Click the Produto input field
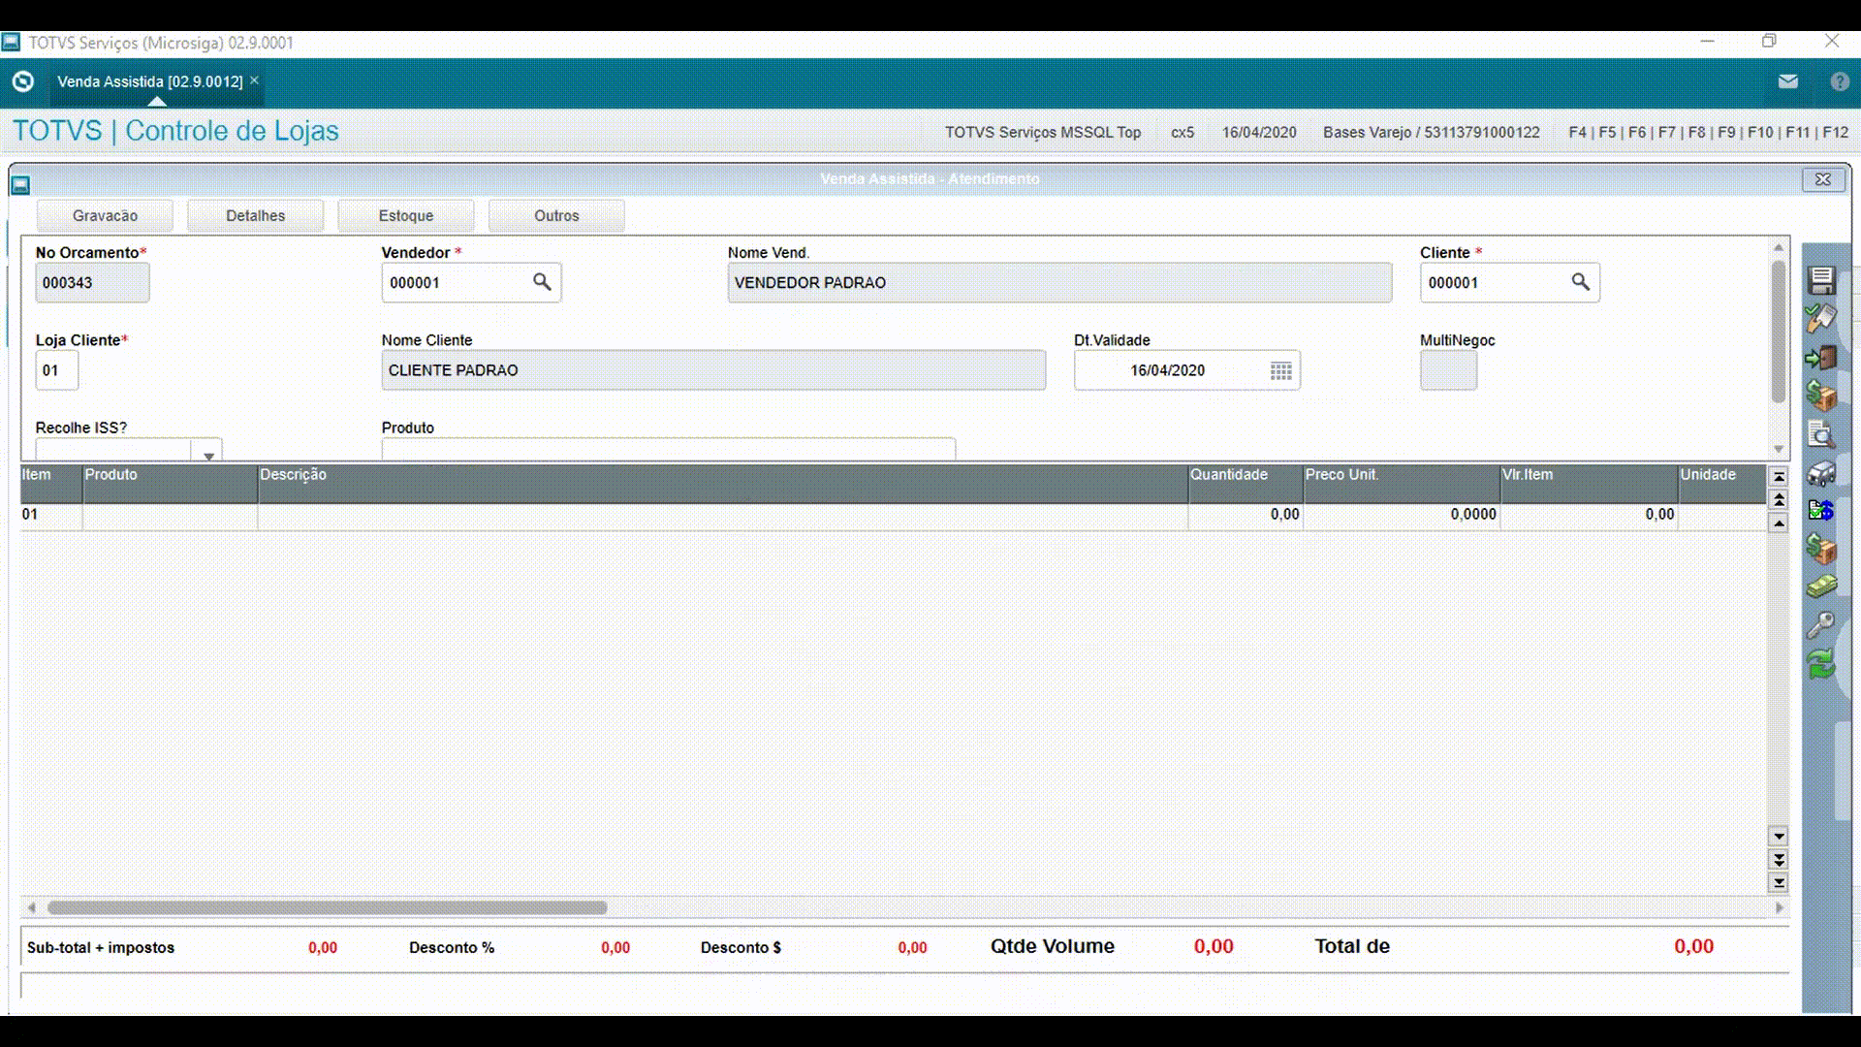 (x=668, y=450)
